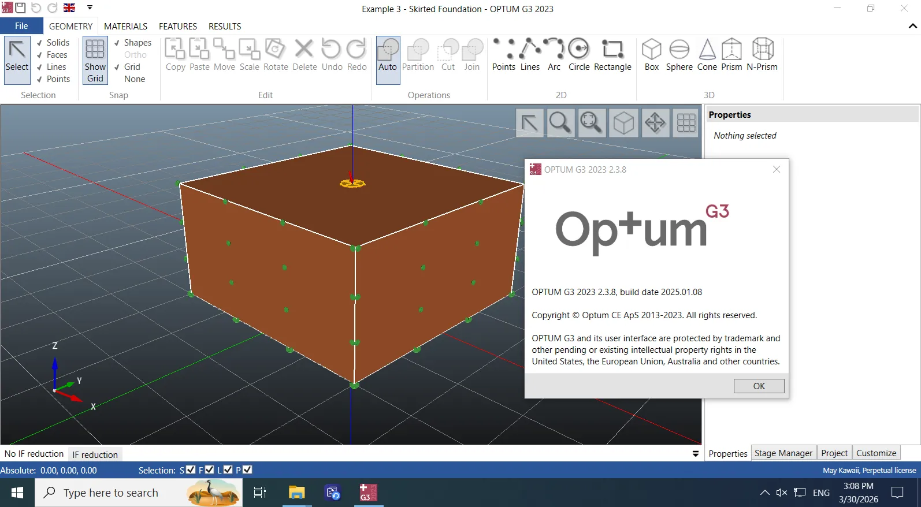Select the 'No IF reduction' stage tab
The width and height of the screenshot is (921, 507).
click(34, 454)
